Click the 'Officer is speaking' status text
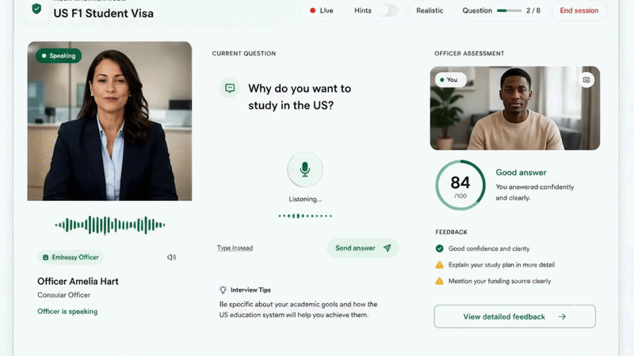The height and width of the screenshot is (356, 634). click(67, 311)
